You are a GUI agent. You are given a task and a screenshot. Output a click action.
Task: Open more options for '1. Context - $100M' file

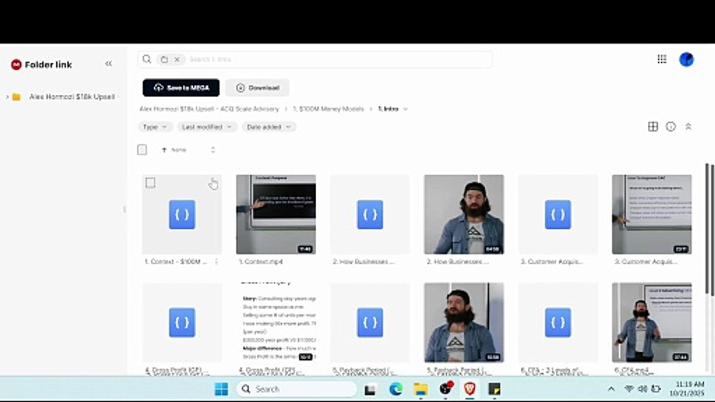coord(216,261)
